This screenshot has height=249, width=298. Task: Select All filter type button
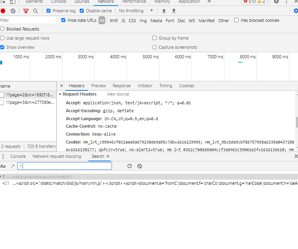pos(102,21)
